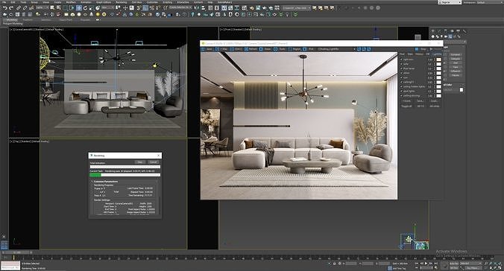504x271 pixels.
Task: Activate the Select Object tool
Action: coord(52,7)
